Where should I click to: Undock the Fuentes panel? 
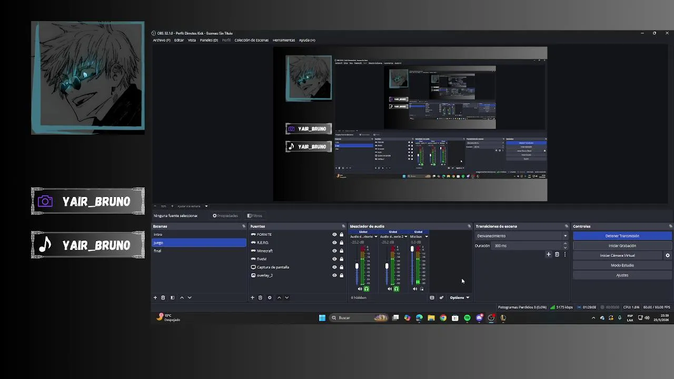pyautogui.click(x=343, y=226)
